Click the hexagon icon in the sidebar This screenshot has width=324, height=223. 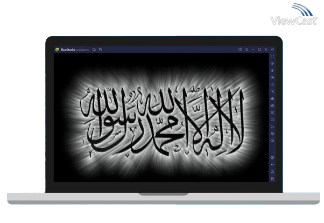click(272, 134)
